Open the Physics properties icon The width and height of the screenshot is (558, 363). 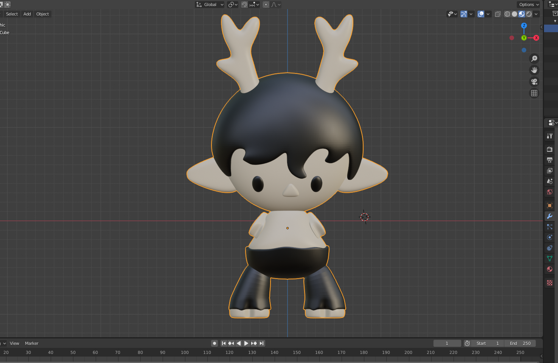pos(549,237)
